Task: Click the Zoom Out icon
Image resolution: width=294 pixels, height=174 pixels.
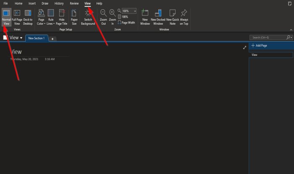Action: coord(103,17)
